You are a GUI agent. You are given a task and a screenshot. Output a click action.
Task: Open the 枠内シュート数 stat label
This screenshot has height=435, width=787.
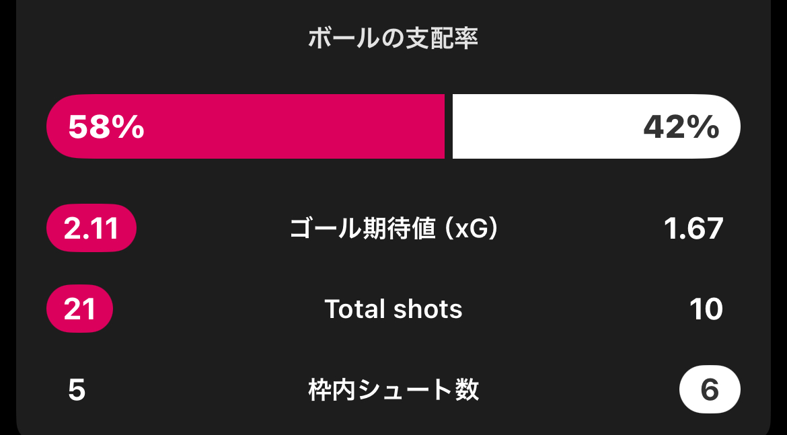point(394,390)
